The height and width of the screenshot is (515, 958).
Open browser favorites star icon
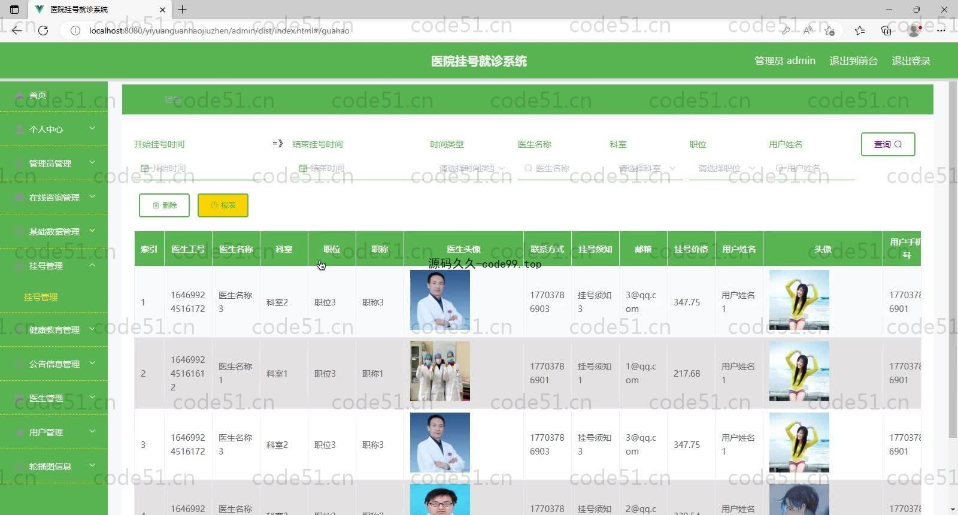tap(860, 31)
